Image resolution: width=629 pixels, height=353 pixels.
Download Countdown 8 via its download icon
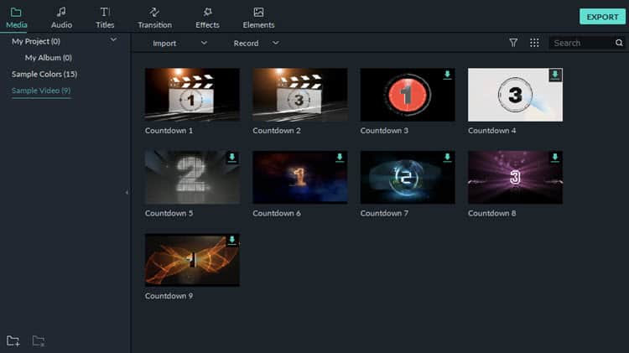pyautogui.click(x=554, y=158)
